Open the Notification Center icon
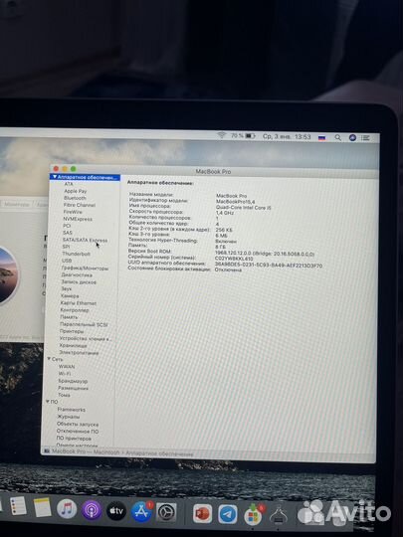This screenshot has width=403, height=537. tap(365, 138)
